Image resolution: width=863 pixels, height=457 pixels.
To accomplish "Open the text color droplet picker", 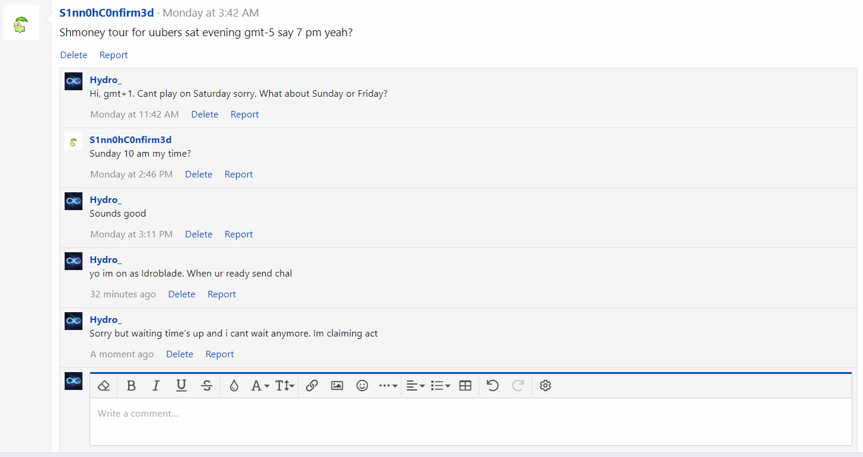I will pyautogui.click(x=234, y=386).
